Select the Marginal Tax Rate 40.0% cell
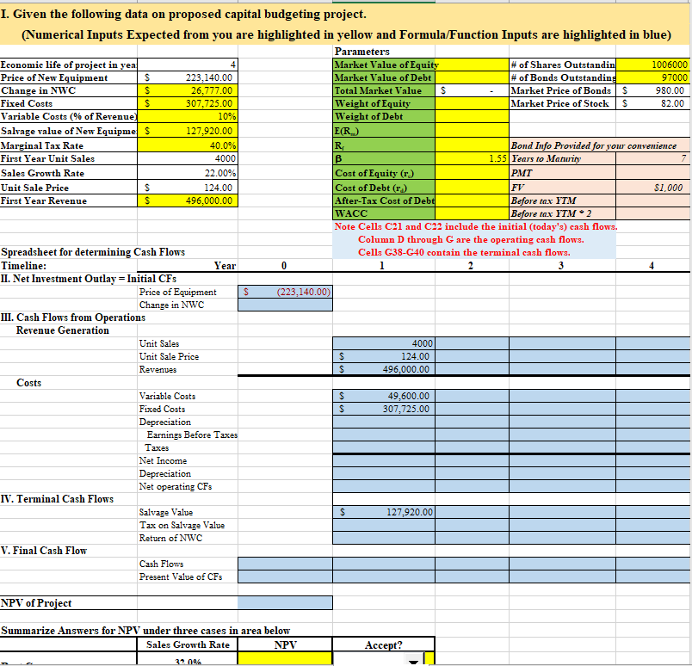The image size is (692, 666). tap(188, 145)
